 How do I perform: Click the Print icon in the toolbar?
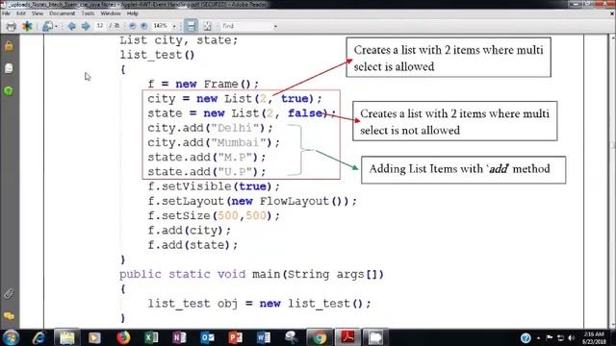point(11,26)
